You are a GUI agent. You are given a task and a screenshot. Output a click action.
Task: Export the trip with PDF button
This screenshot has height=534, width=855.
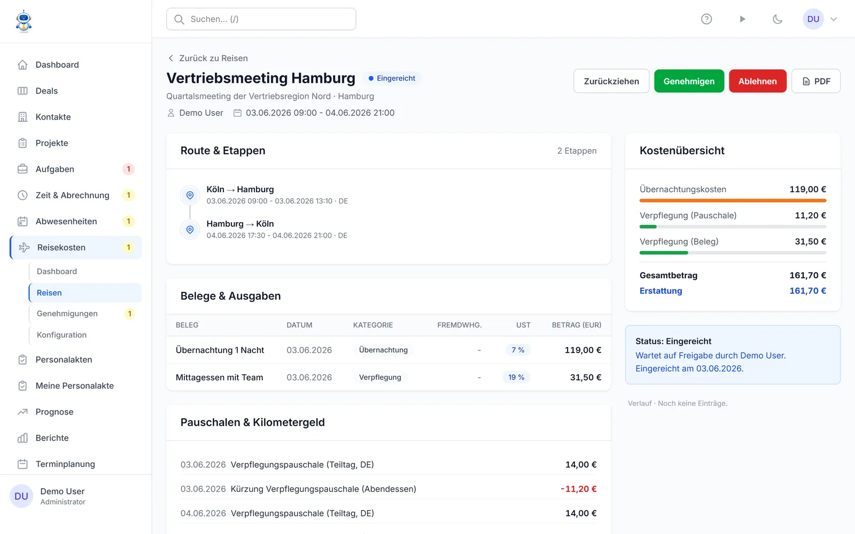point(815,81)
